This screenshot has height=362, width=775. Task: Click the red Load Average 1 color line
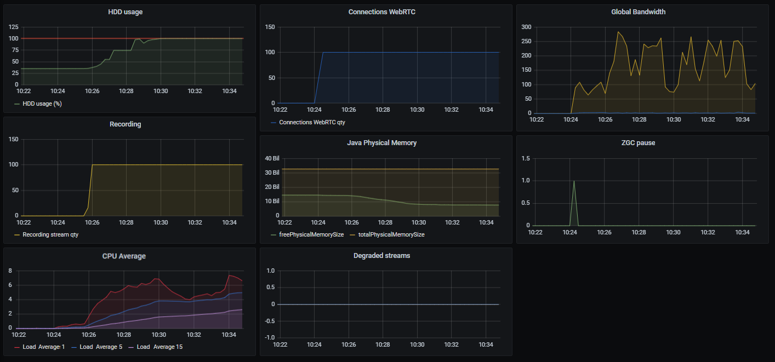tap(17, 347)
